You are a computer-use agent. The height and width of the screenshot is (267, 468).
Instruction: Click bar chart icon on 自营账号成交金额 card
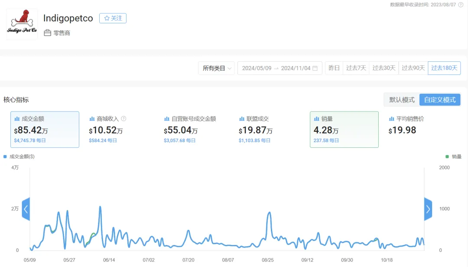(x=167, y=119)
